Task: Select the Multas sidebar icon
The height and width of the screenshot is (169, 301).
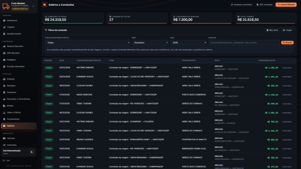Action: click(x=4, y=106)
